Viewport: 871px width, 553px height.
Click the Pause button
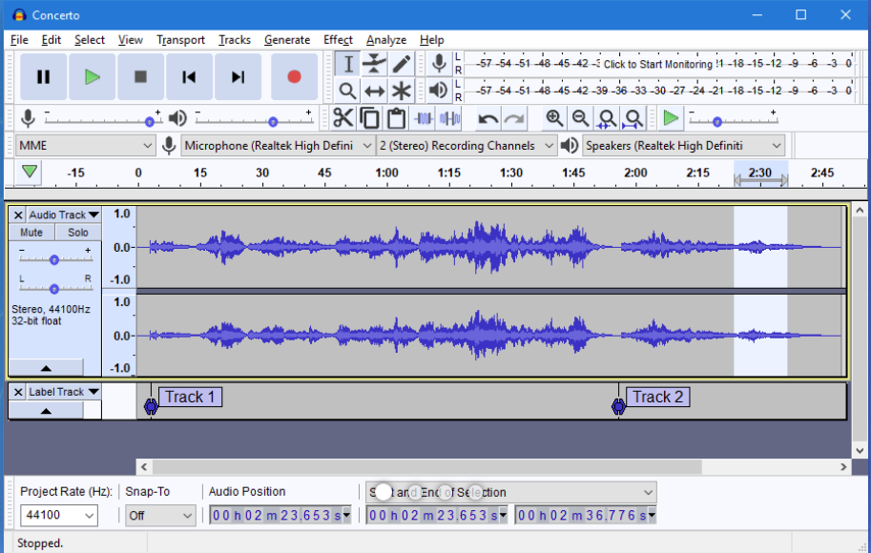[x=43, y=76]
